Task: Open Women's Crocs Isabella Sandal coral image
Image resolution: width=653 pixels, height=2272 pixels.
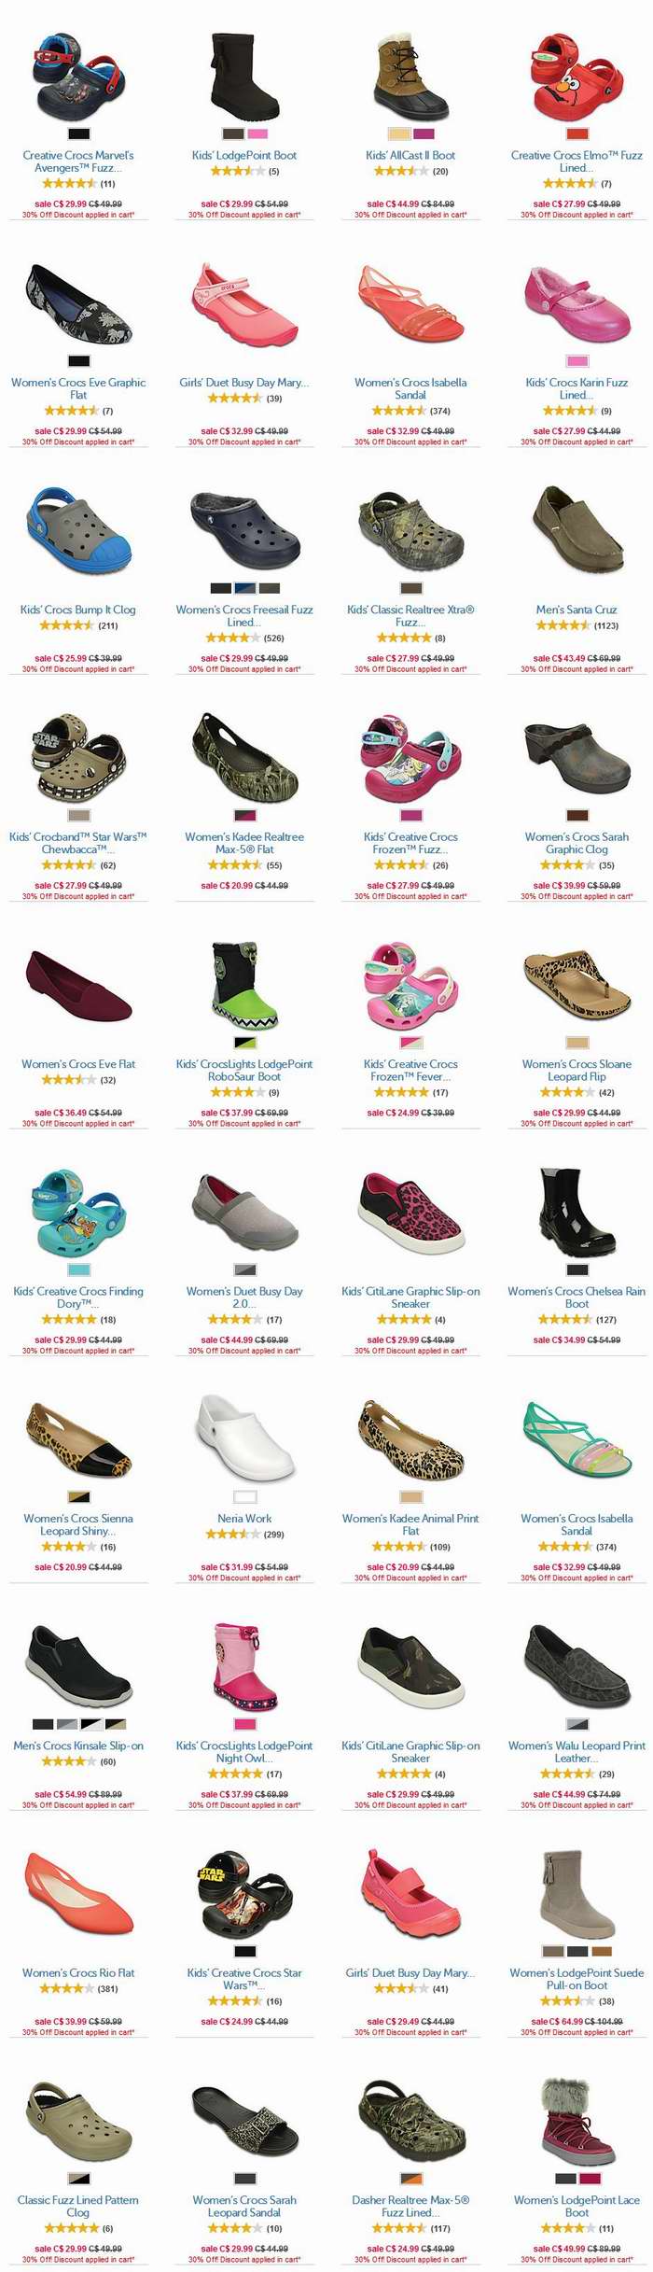Action: tap(410, 303)
